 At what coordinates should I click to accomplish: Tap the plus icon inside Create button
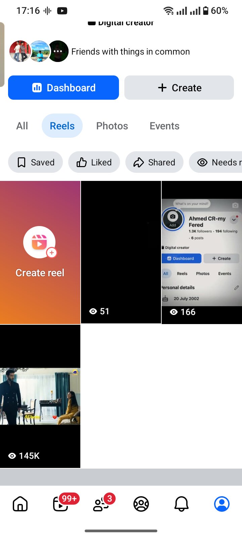pos(162,88)
